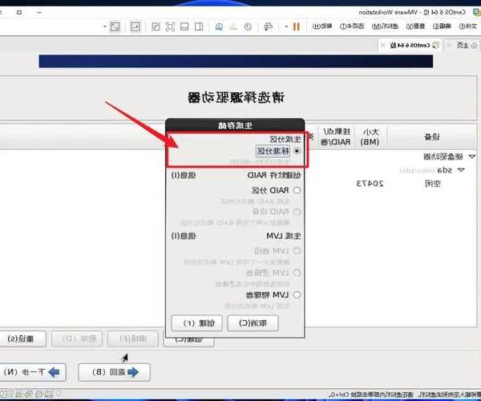Click the 设备 column header

pyautogui.click(x=432, y=137)
